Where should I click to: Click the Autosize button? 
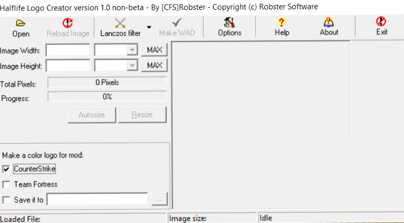click(92, 115)
